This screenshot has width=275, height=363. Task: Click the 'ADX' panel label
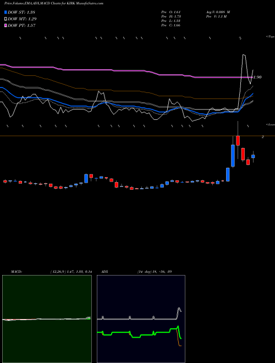click(105, 271)
